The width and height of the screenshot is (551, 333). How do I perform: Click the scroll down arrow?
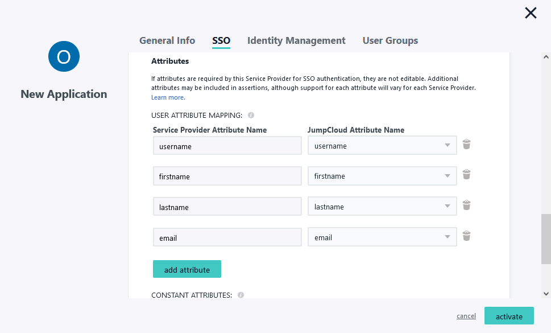[x=546, y=294]
